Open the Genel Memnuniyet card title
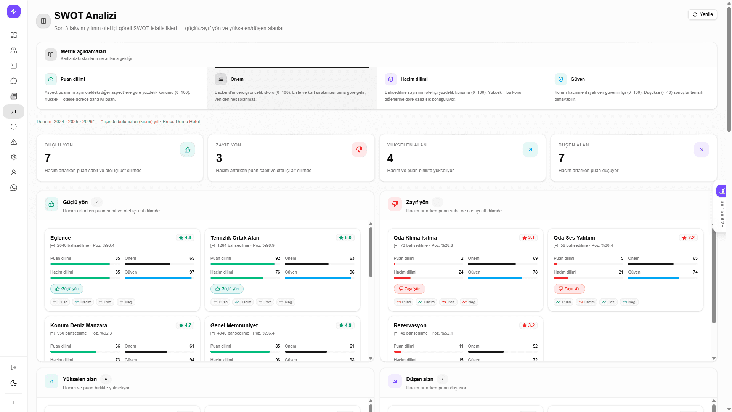The width and height of the screenshot is (732, 412). 234,325
